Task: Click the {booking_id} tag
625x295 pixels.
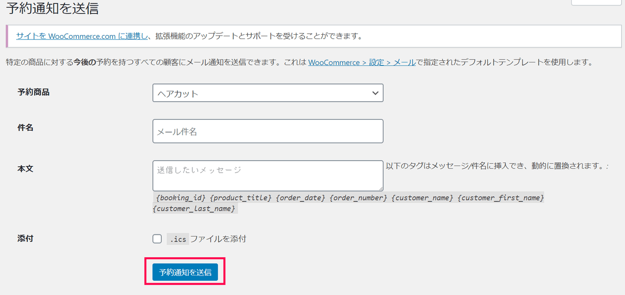Action: coord(180,198)
